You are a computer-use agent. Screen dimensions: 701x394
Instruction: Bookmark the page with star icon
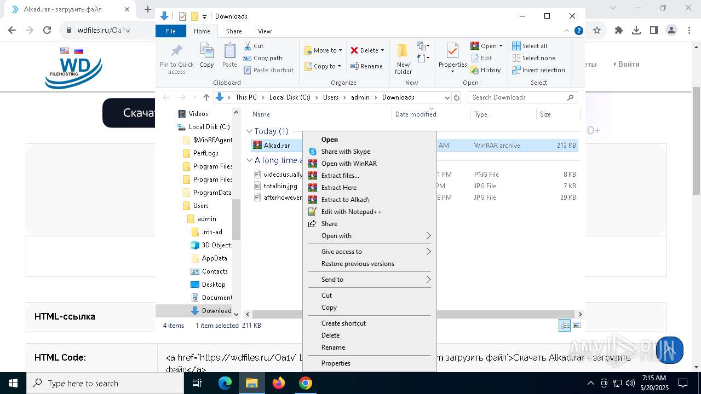click(x=597, y=31)
